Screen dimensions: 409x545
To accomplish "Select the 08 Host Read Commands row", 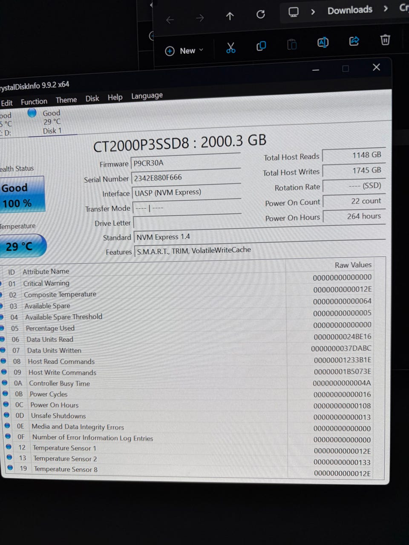I will 187,361.
